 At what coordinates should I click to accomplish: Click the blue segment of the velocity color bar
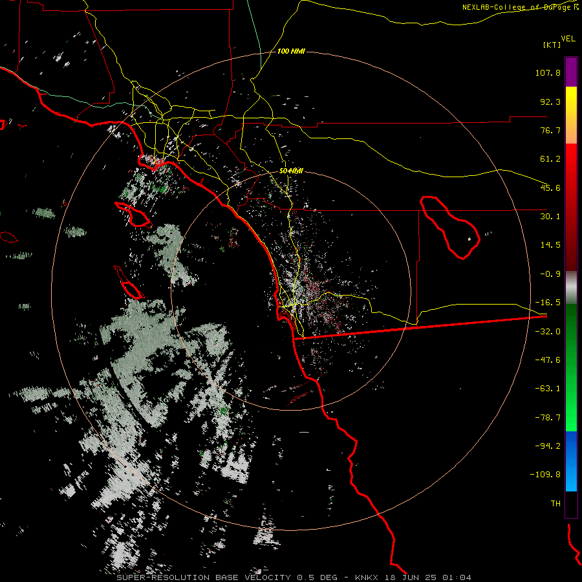tap(571, 461)
